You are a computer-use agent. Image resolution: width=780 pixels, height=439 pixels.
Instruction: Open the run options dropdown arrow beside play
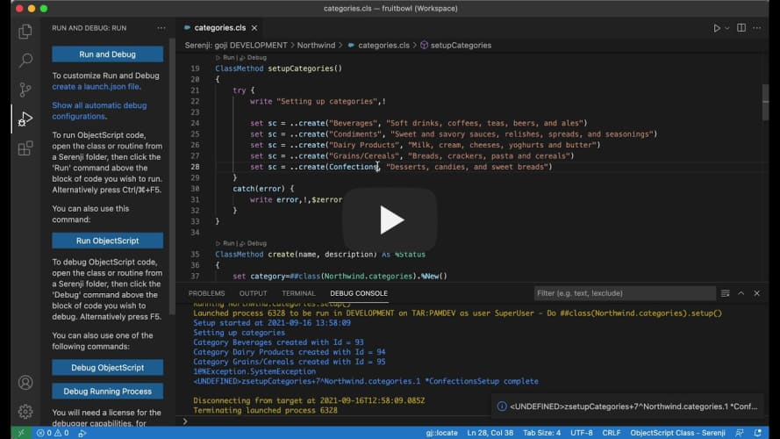726,28
